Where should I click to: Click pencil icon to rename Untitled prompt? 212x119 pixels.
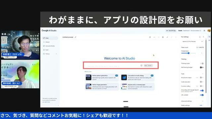coord(76,37)
